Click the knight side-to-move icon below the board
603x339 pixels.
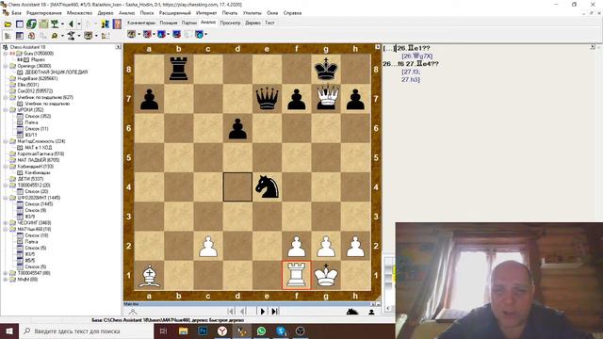tap(352, 312)
